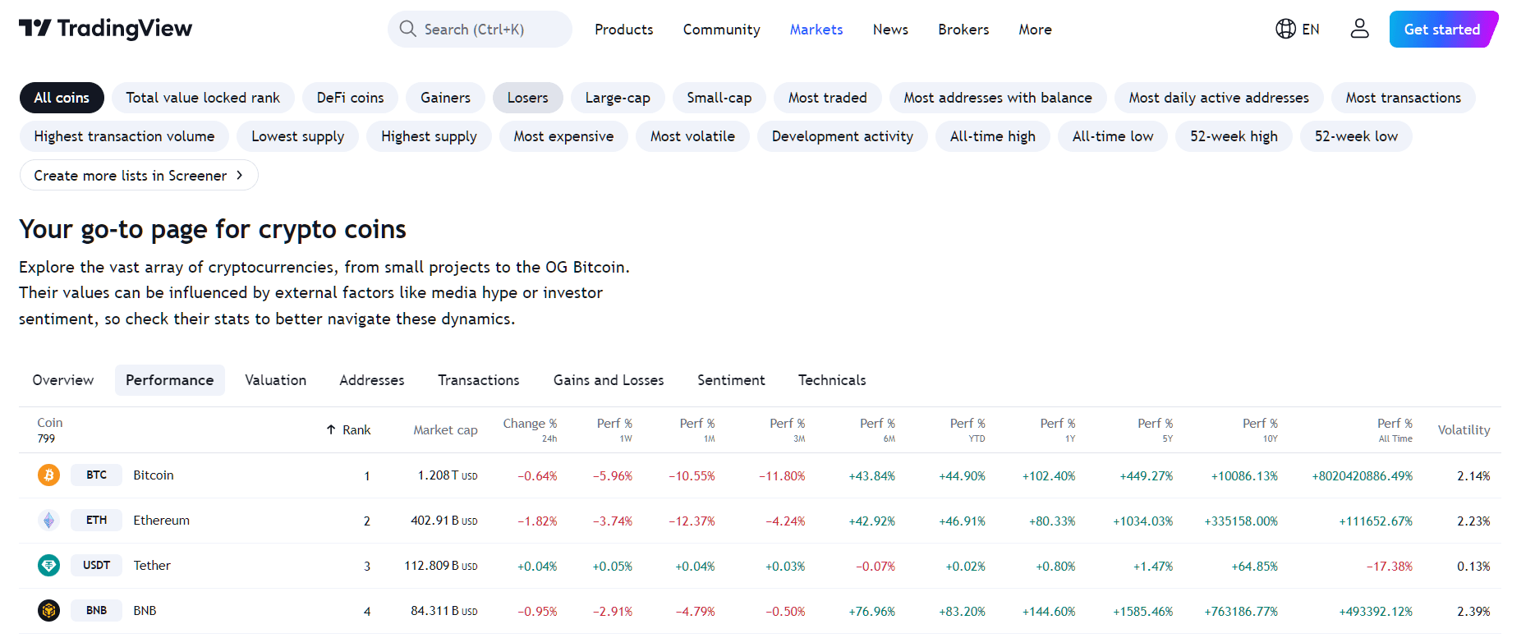Sort by Change % 24h column header
1535x638 pixels.
point(530,429)
